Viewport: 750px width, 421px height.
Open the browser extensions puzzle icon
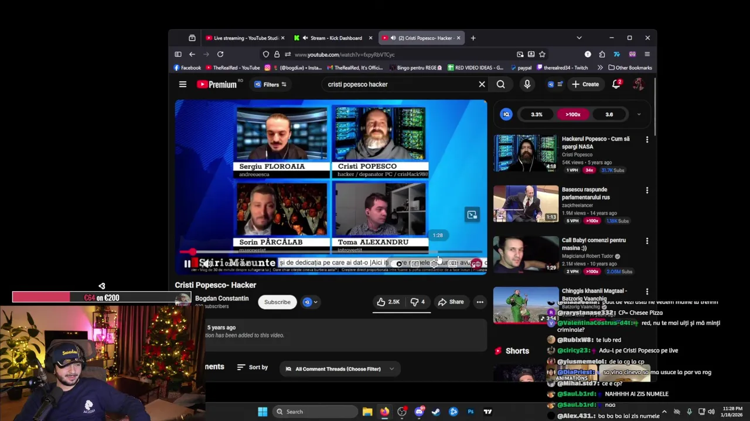[x=602, y=54]
